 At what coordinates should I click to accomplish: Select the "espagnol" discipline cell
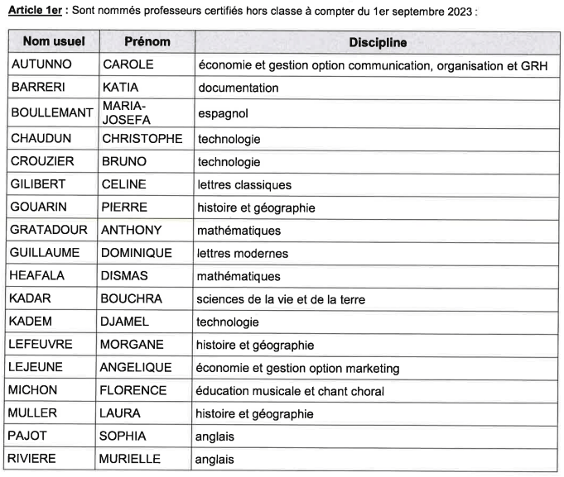pyautogui.click(x=222, y=113)
